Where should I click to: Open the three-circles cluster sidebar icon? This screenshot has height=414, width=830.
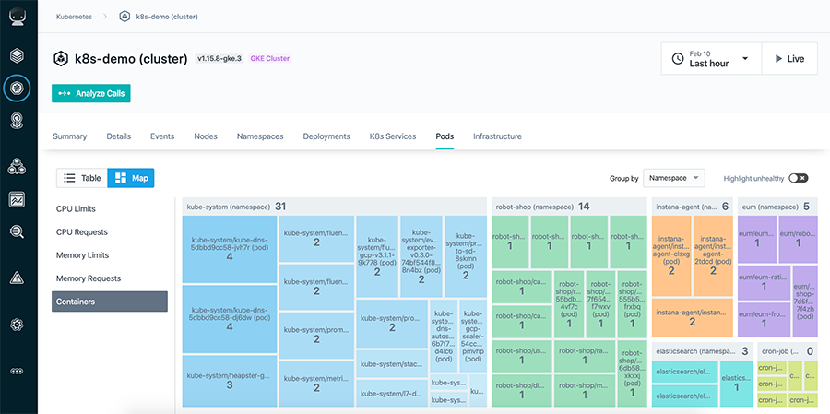click(17, 167)
